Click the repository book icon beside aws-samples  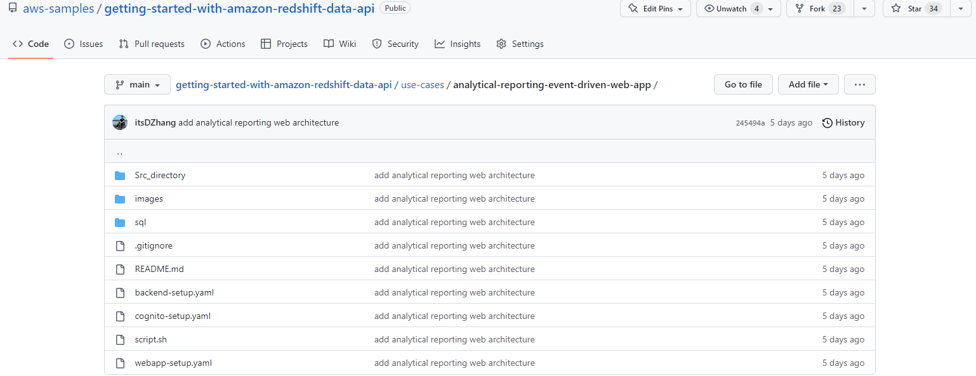click(x=13, y=8)
